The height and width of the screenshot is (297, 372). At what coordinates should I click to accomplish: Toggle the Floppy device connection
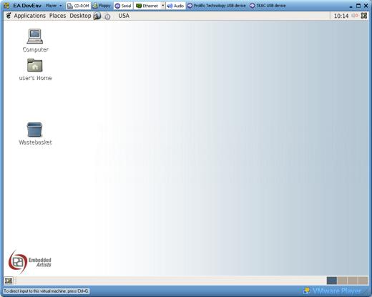102,6
